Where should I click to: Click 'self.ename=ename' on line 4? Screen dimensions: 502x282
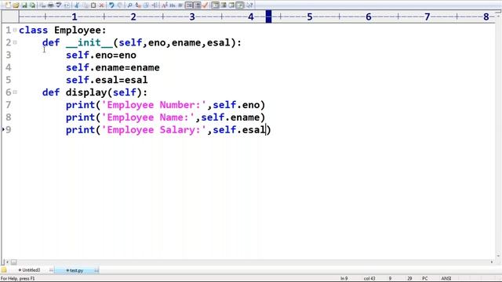coord(113,67)
